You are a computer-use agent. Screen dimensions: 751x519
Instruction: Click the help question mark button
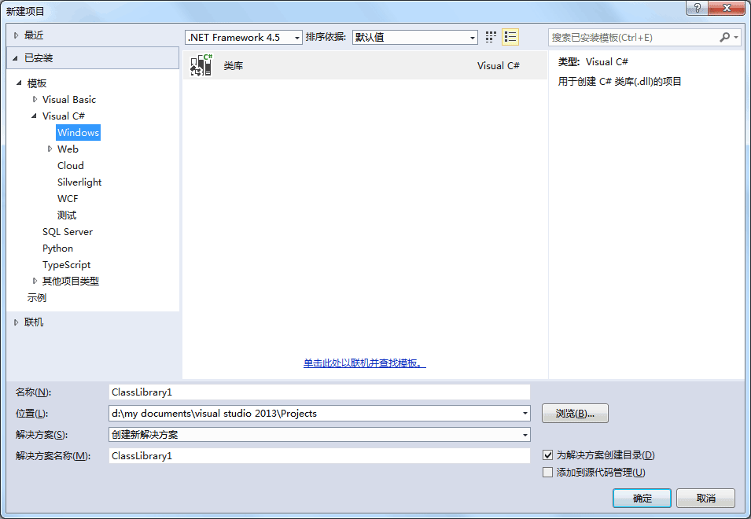point(697,9)
